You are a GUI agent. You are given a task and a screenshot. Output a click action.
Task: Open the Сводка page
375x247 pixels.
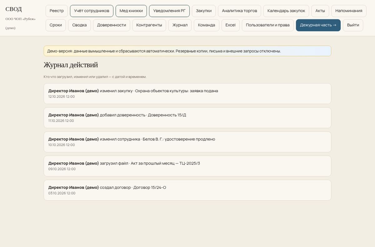(x=79, y=25)
